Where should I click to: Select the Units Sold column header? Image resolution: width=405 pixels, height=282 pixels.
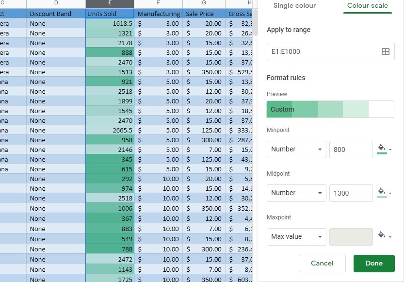[109, 14]
